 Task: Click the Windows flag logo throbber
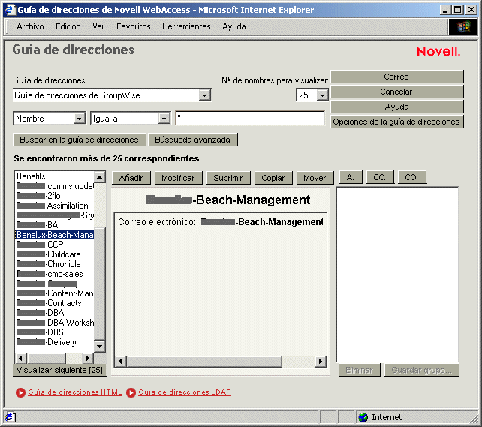point(463,27)
